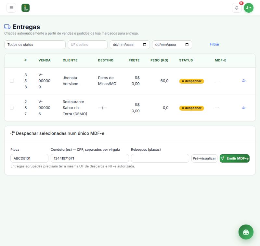Click the Filtrar link
The height and width of the screenshot is (246, 260).
coord(214,44)
